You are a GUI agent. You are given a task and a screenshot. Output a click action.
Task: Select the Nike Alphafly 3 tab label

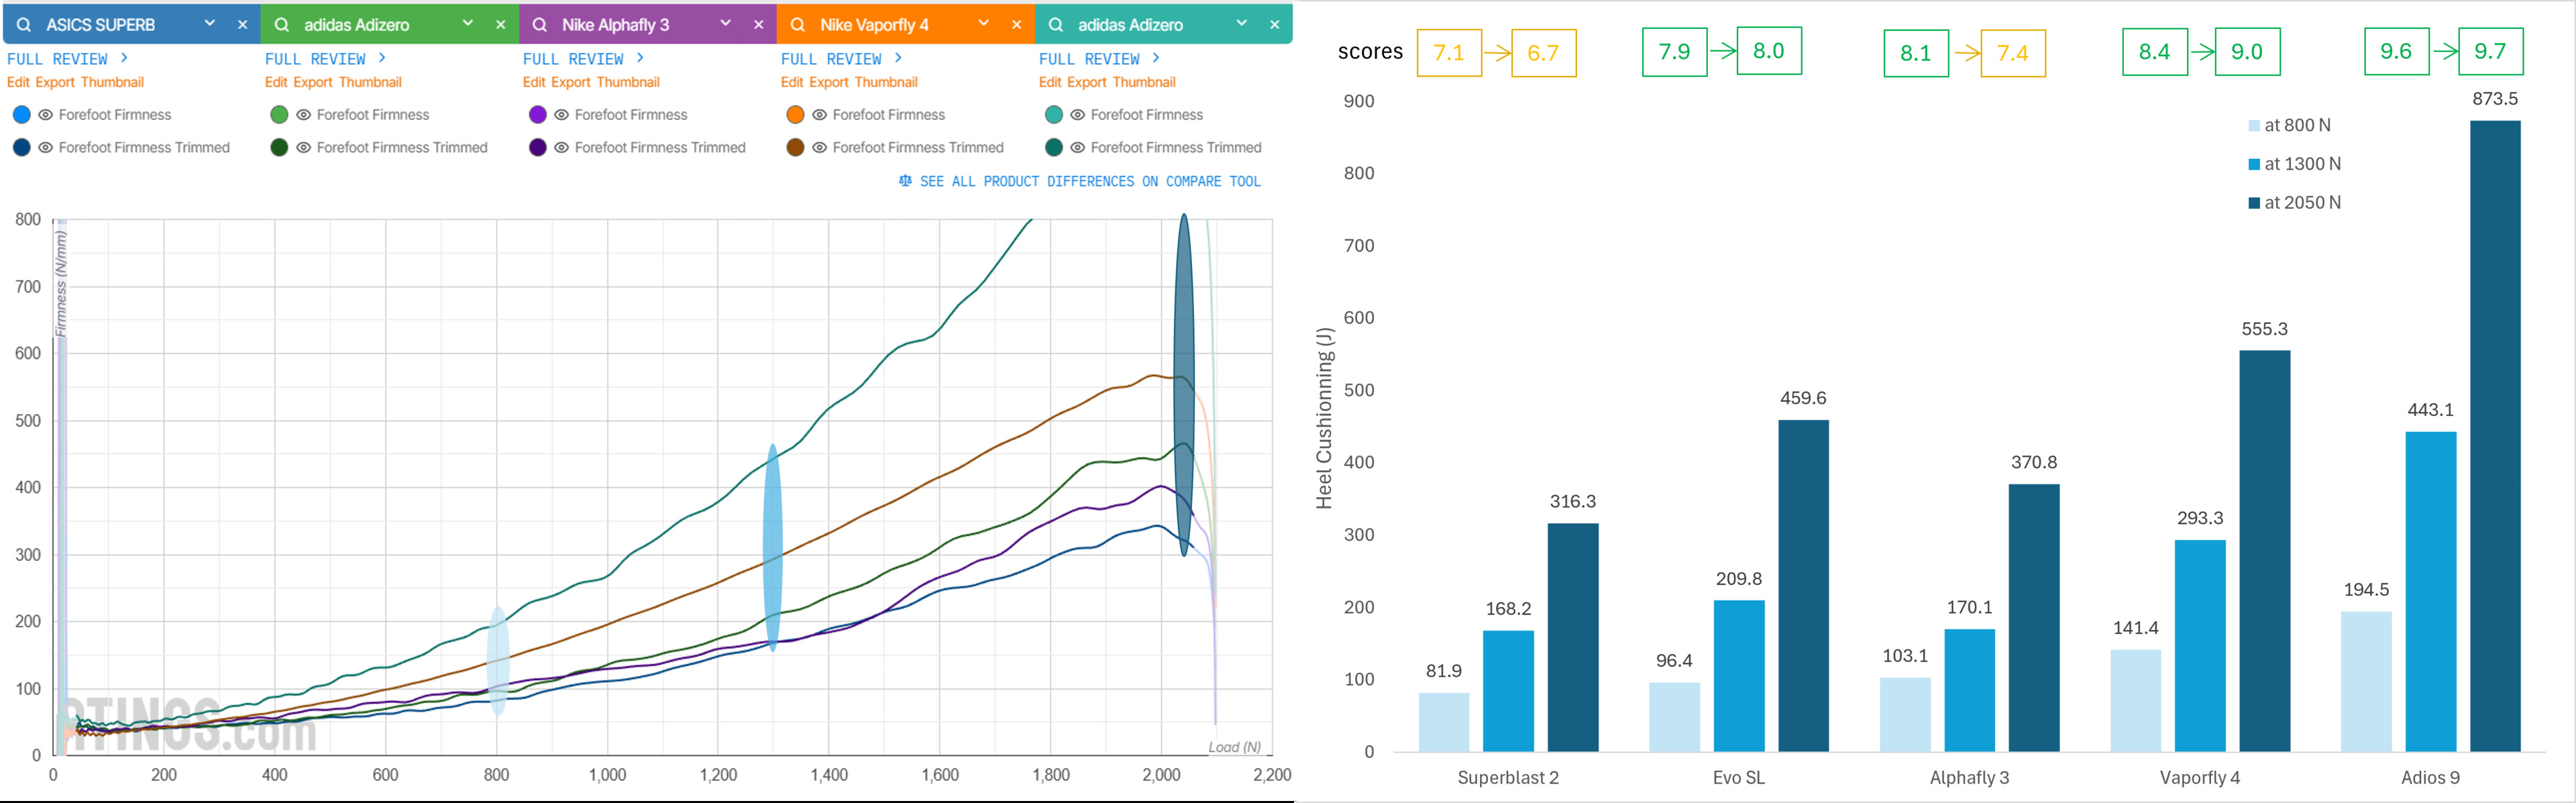(x=615, y=25)
